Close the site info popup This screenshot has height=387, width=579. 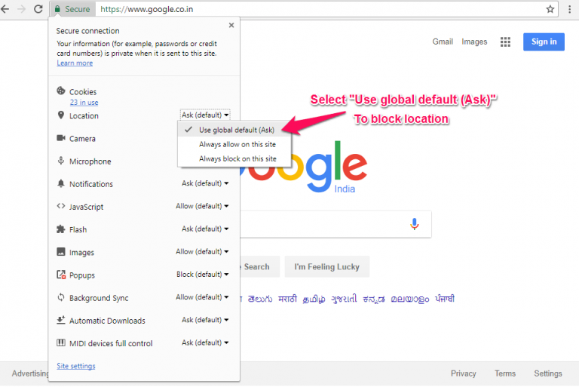pos(231,25)
